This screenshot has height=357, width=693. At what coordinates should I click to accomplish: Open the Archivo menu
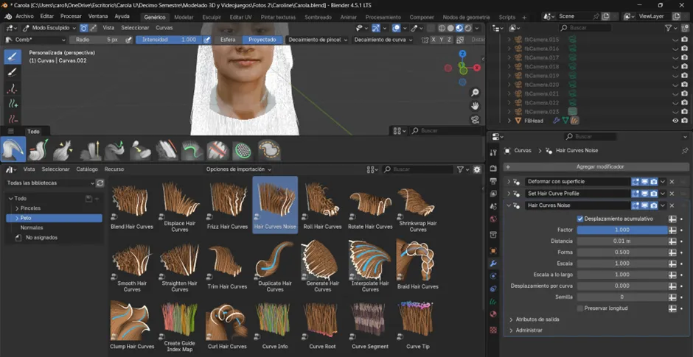24,16
